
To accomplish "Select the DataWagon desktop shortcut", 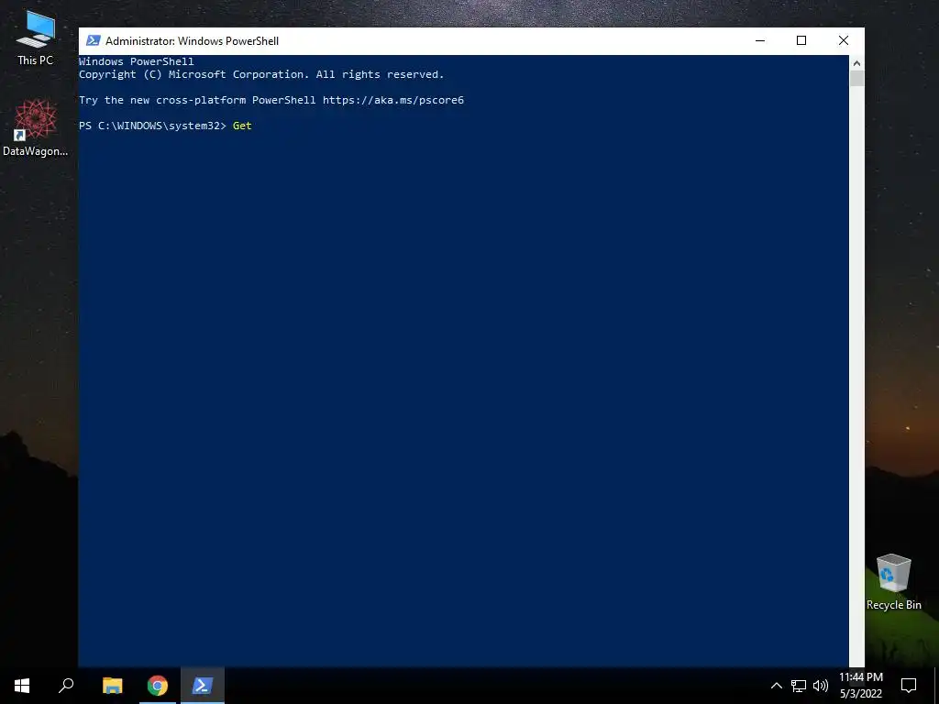I will 36,128.
